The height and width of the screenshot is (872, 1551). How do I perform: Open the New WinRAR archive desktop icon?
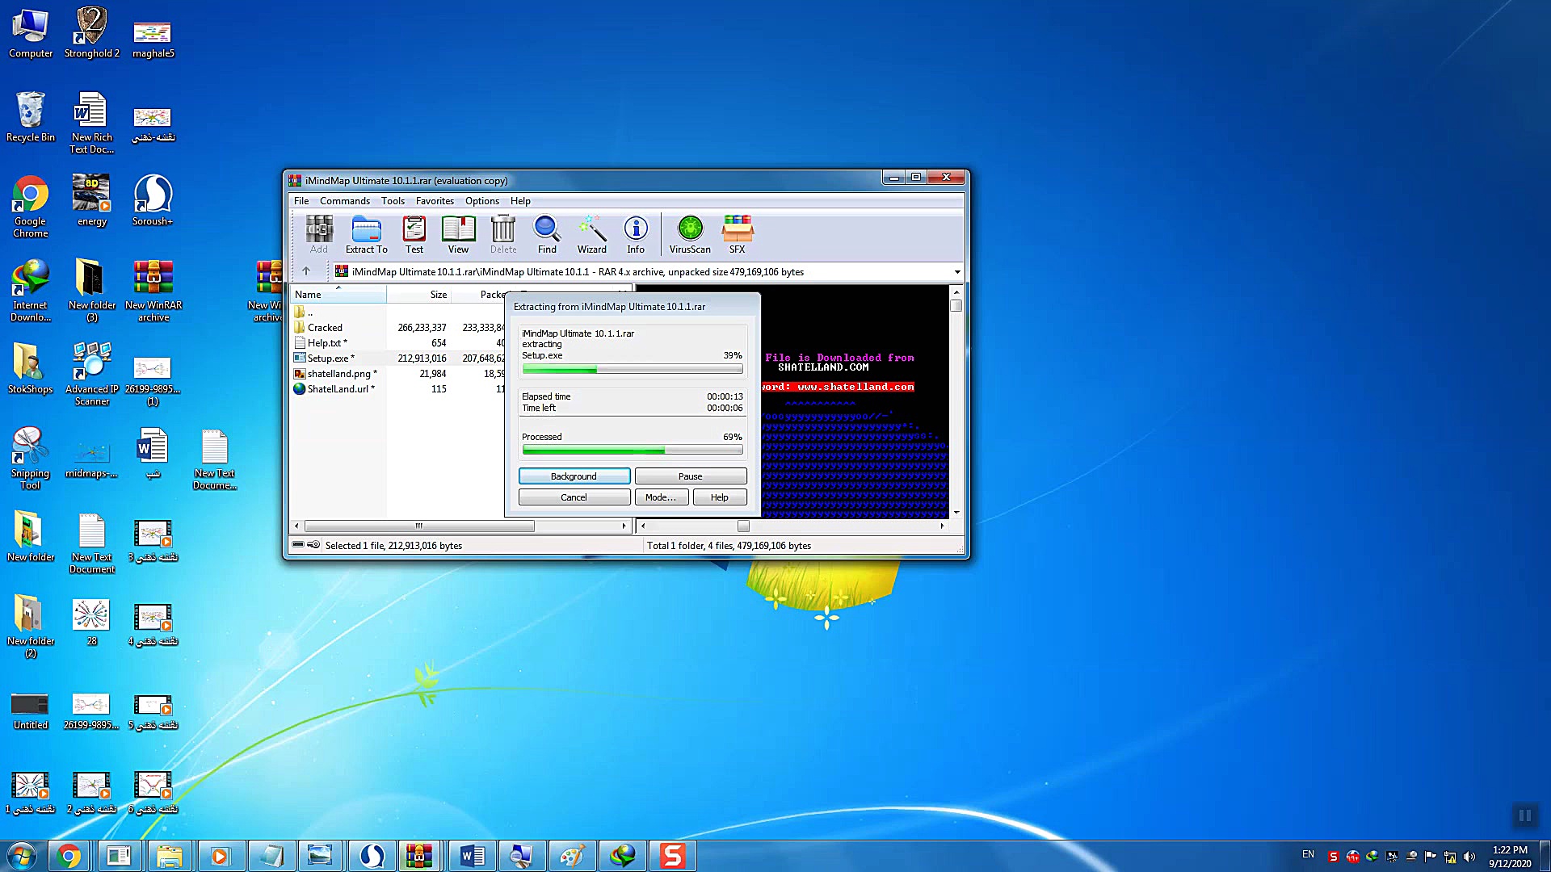point(153,291)
